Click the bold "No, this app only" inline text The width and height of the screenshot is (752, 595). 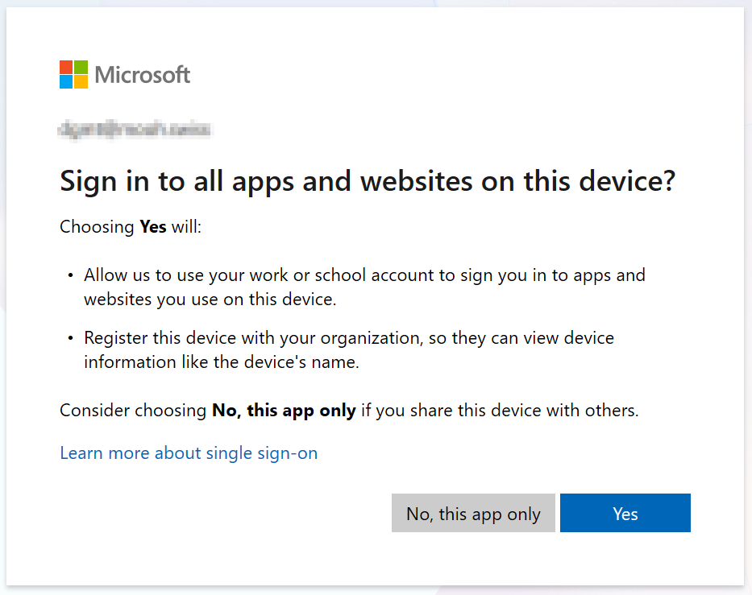click(x=284, y=411)
